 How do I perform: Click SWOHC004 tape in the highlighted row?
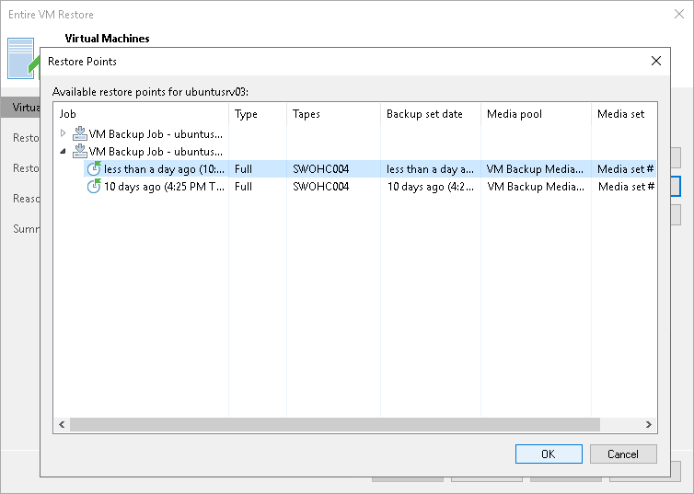(x=321, y=169)
